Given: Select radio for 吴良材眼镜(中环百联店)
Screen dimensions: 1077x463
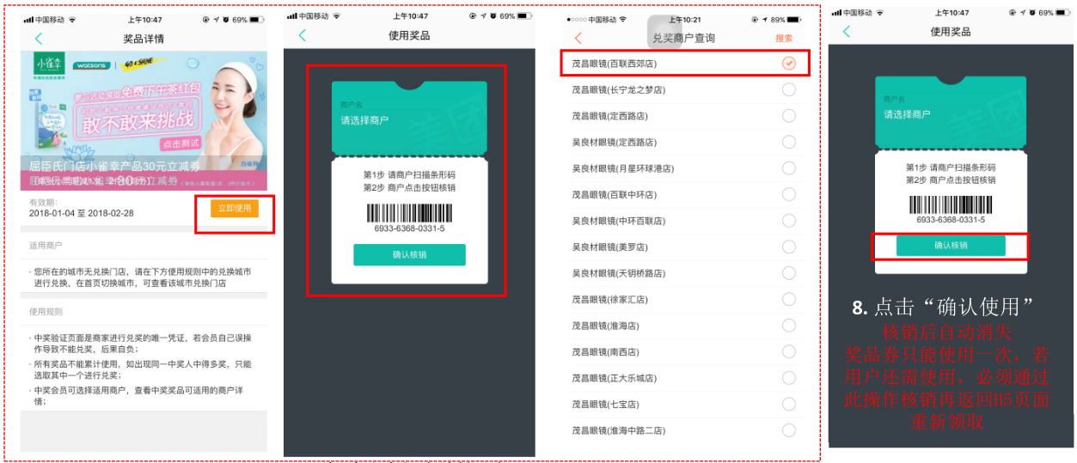Looking at the screenshot, I should 789,221.
